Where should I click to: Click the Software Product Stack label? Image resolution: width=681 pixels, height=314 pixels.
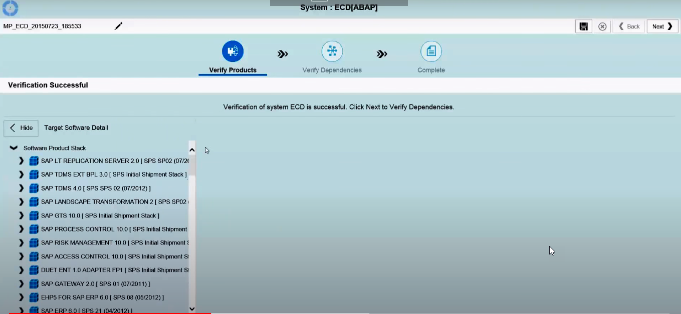[55, 148]
